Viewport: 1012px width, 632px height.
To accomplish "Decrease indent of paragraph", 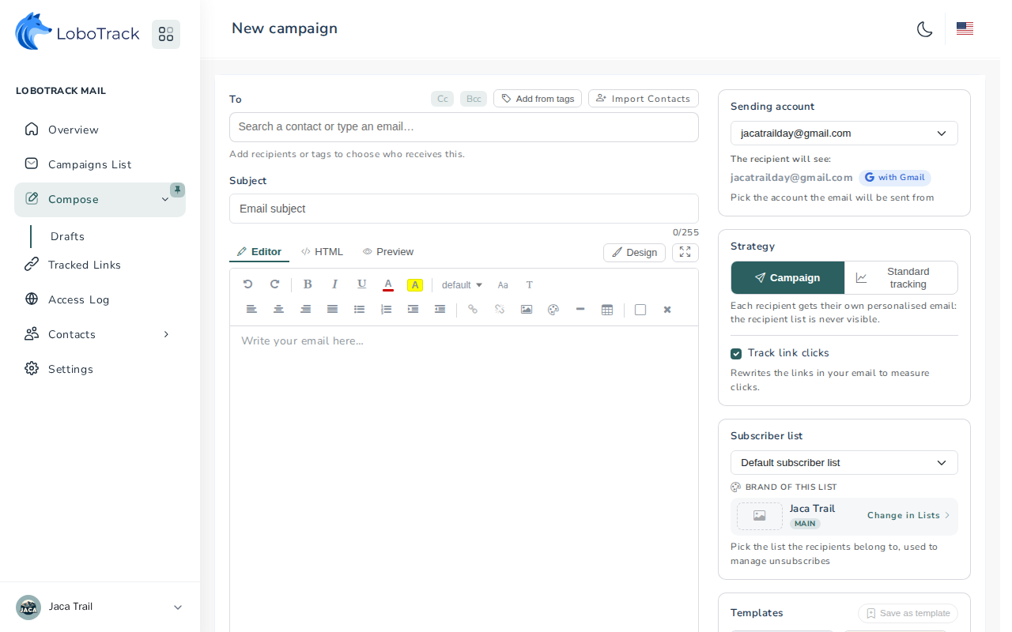I will 440,310.
